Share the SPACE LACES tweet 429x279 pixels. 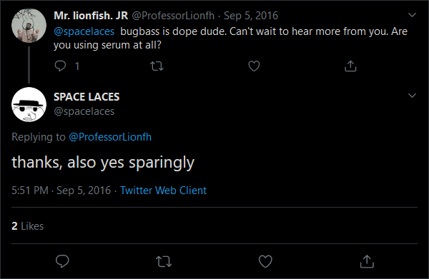pos(367,261)
